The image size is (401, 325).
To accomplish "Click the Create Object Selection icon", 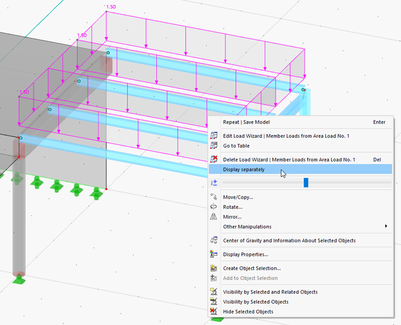I will (214, 268).
